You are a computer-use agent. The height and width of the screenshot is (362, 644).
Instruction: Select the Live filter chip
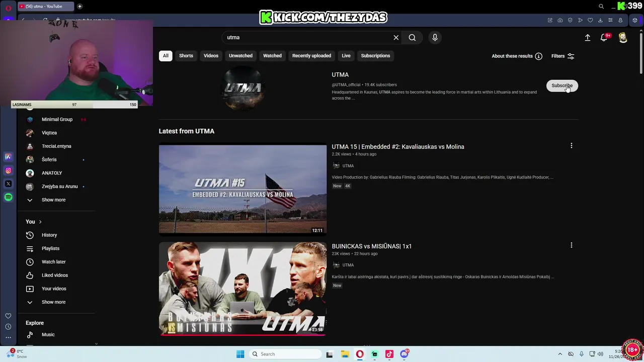346,56
